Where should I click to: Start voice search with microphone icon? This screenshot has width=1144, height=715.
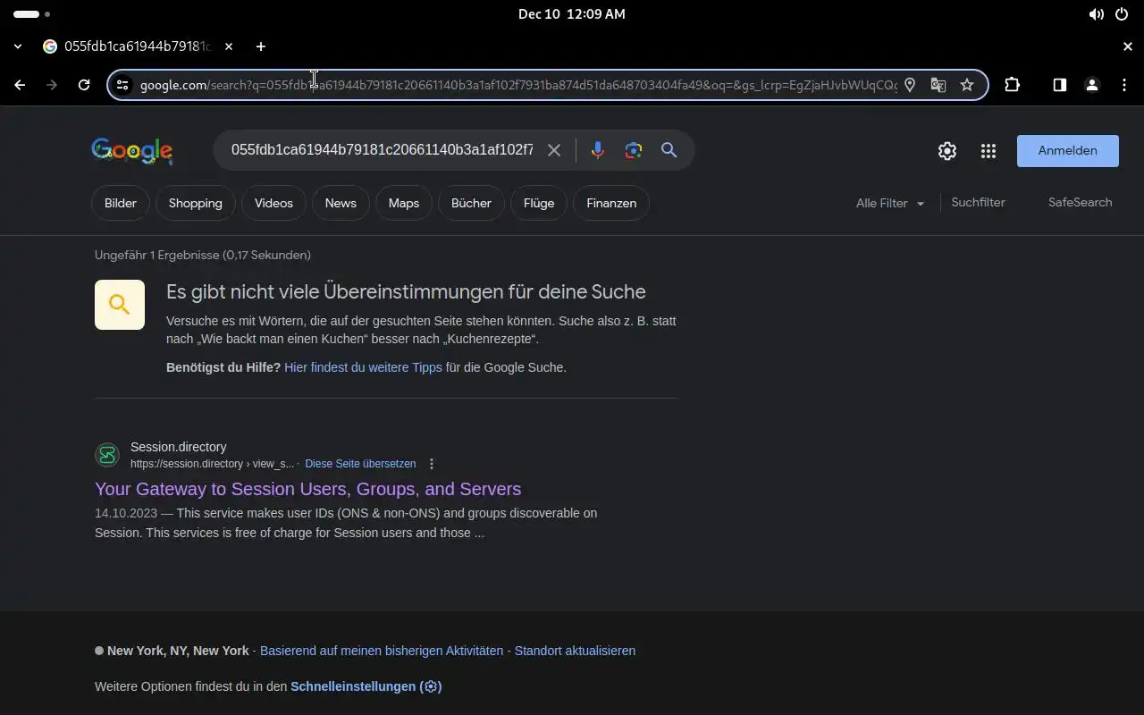[598, 150]
